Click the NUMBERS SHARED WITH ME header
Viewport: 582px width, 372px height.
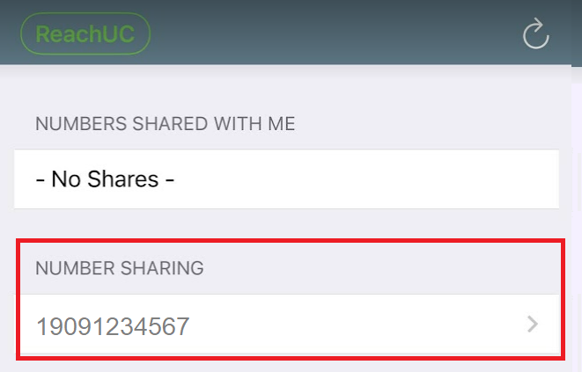point(166,123)
